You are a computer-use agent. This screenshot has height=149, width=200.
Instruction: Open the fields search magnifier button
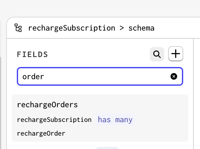pyautogui.click(x=157, y=54)
